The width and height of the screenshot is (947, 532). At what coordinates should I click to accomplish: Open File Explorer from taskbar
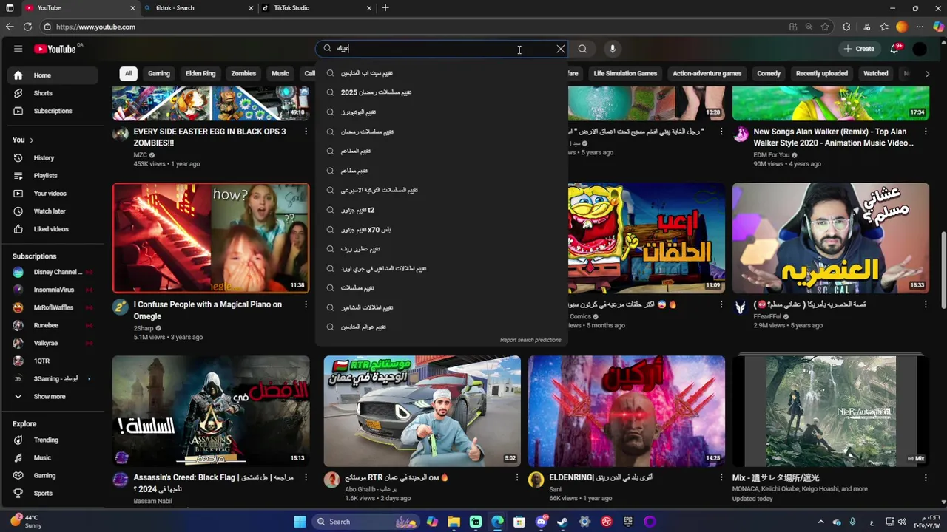point(454,522)
